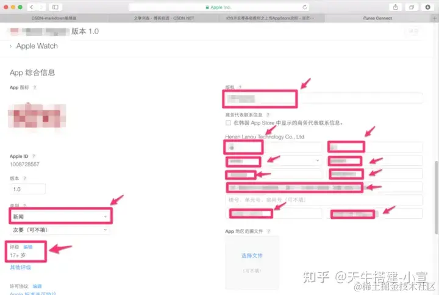
Task: Open the primary category dropdown showing 新闻
Action: (60, 216)
